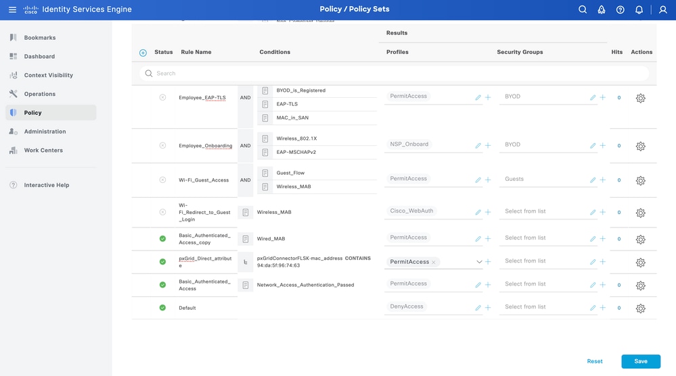This screenshot has height=376, width=676.
Task: Open the user account icon
Action: point(663,9)
